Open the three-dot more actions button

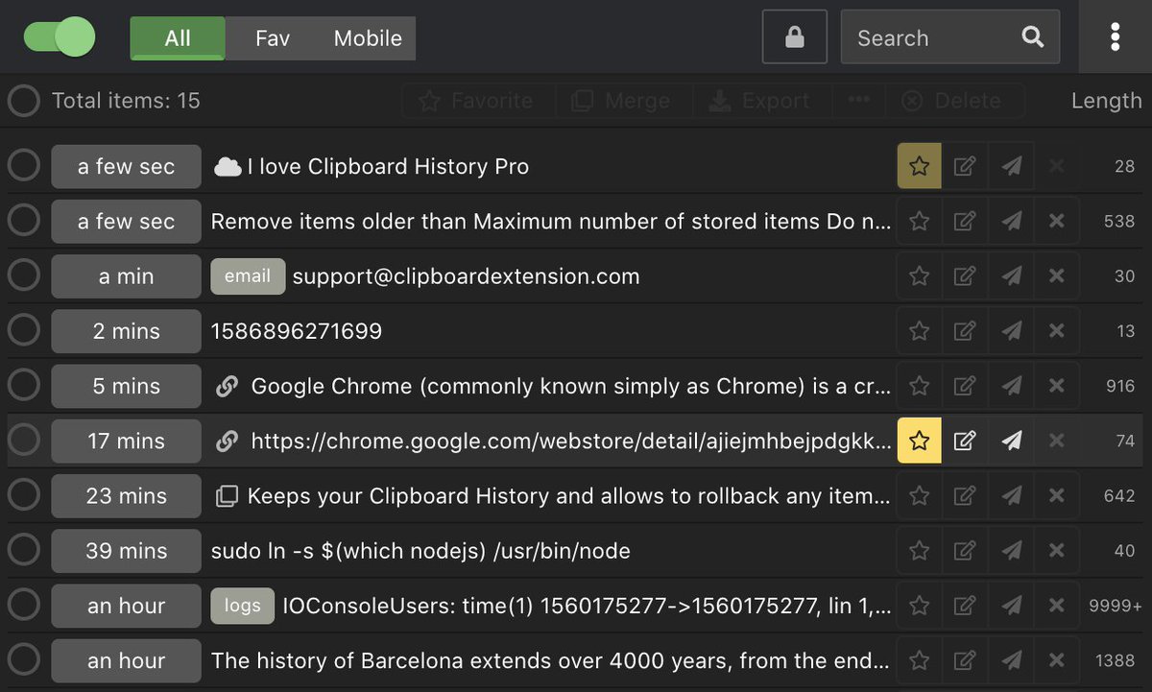click(858, 101)
